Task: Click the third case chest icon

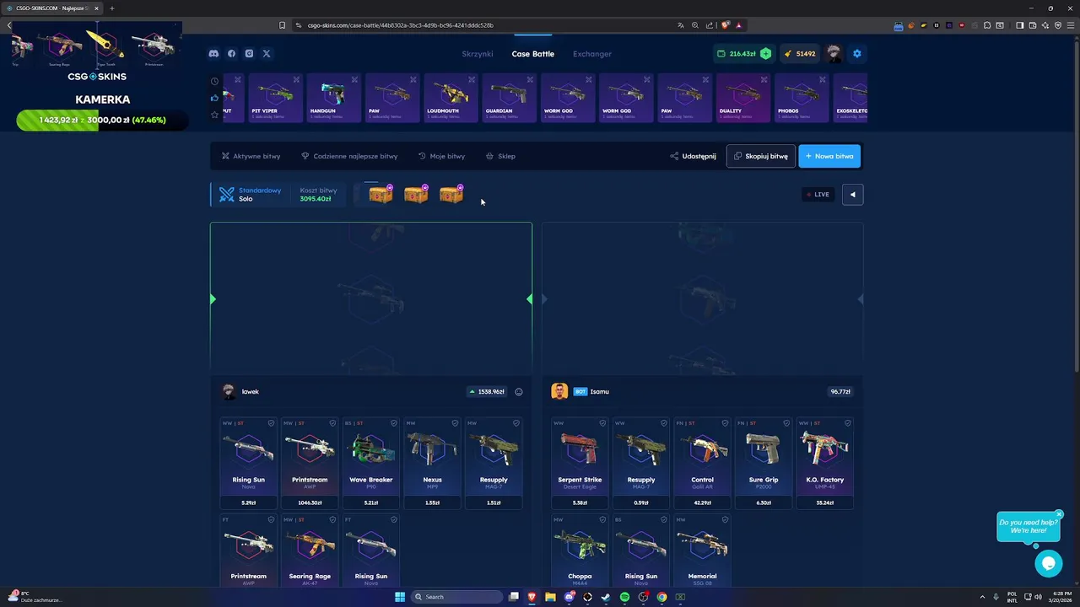Action: point(451,195)
